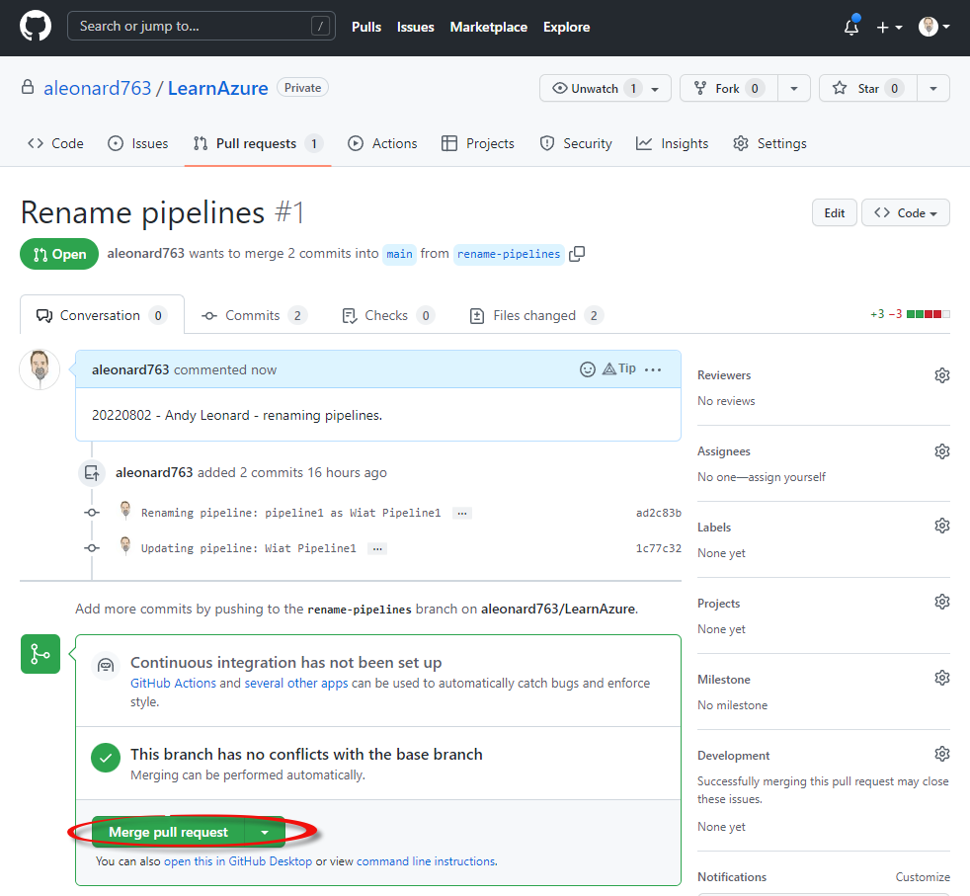Star the repository
Screen dimensions: 970x896
click(x=868, y=89)
